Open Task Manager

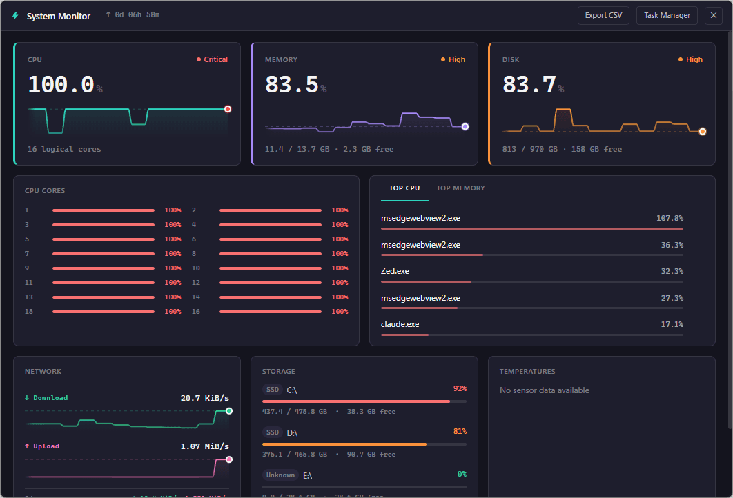coord(667,15)
